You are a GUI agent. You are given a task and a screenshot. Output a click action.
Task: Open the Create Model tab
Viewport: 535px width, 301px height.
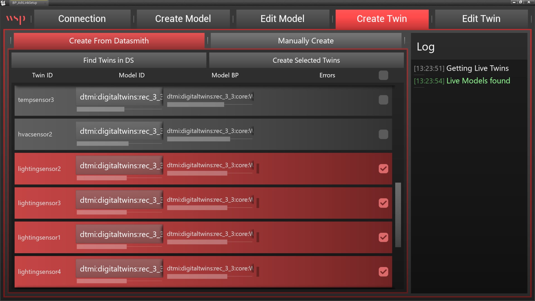click(183, 19)
